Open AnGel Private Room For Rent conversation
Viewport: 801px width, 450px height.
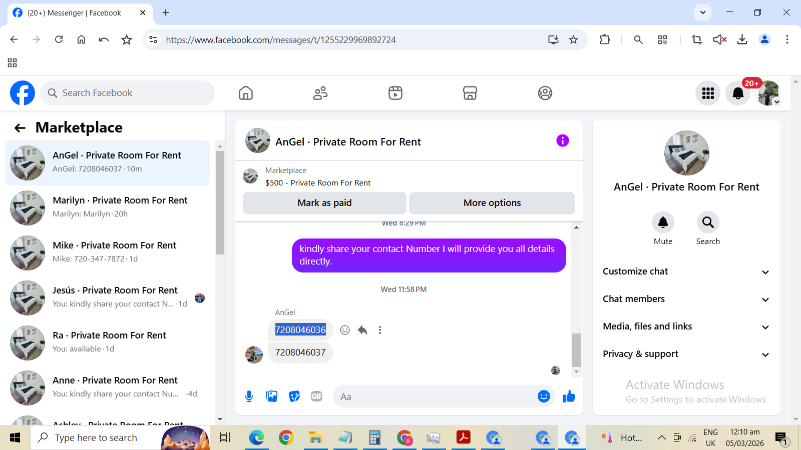pos(107,163)
